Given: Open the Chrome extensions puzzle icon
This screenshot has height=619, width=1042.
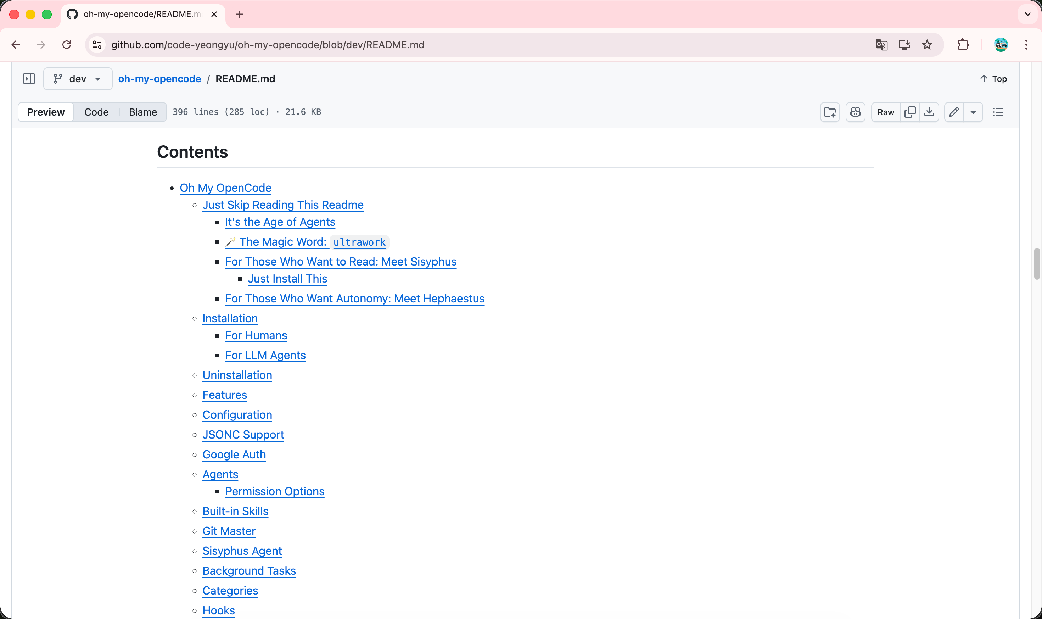Looking at the screenshot, I should click(x=963, y=45).
